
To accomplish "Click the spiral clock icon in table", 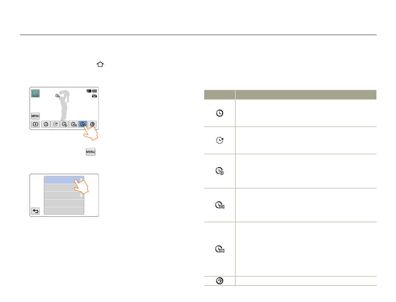I will 220,281.
